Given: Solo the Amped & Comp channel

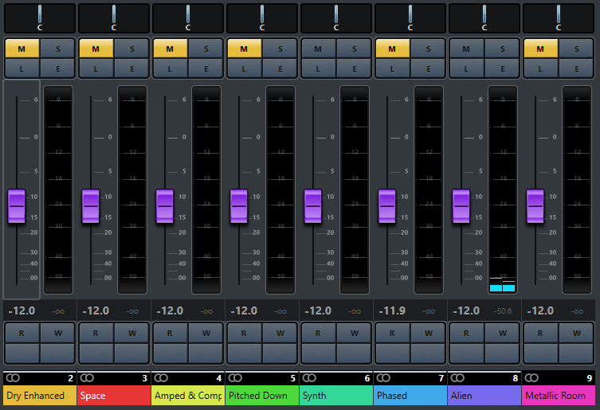Looking at the screenshot, I should point(206,49).
